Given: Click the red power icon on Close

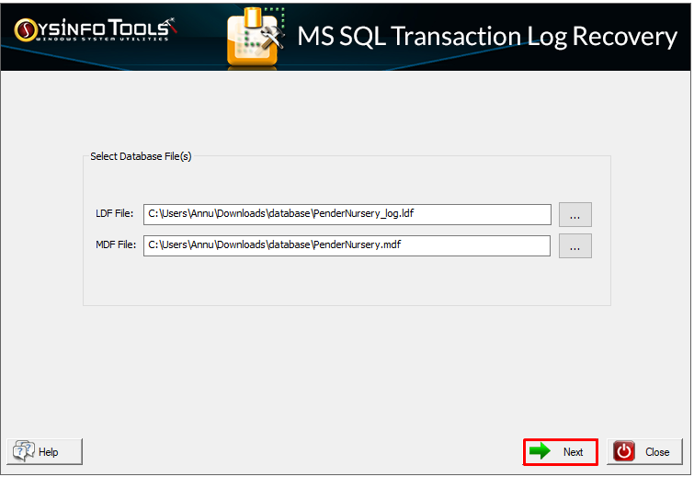Looking at the screenshot, I should tap(624, 452).
